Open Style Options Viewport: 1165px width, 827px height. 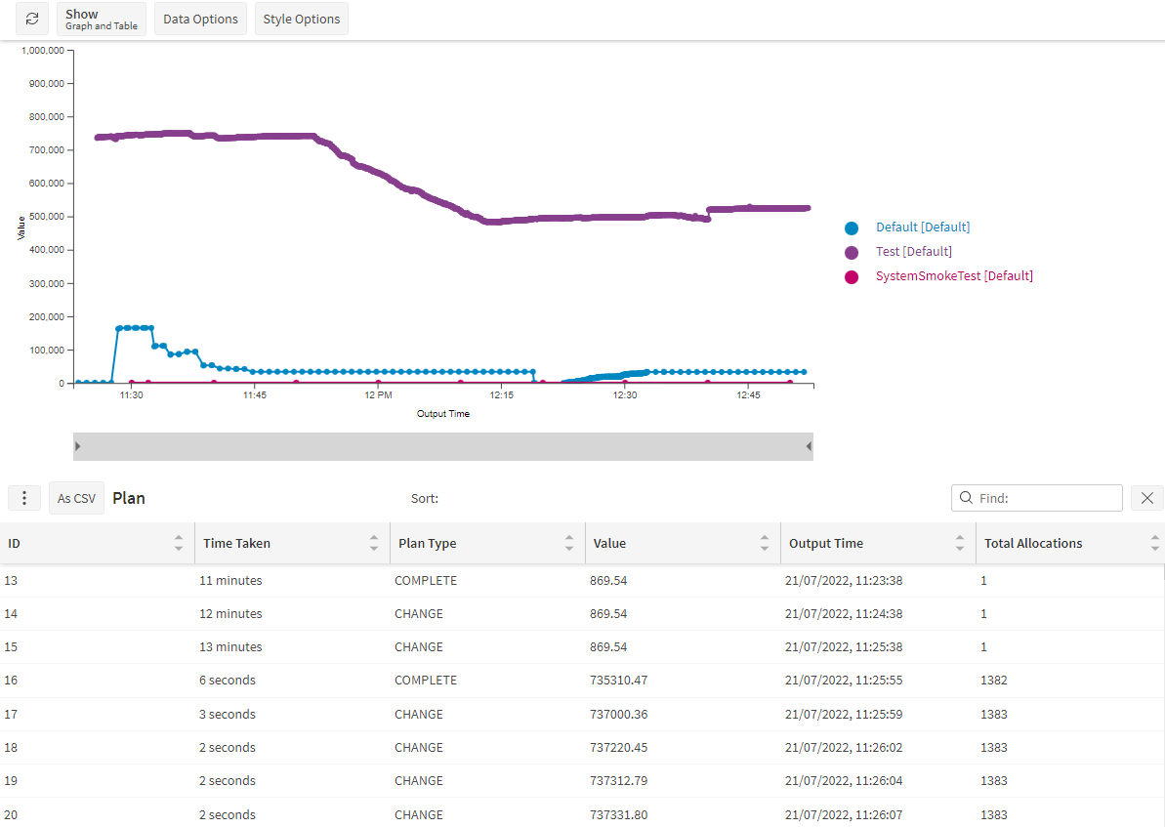click(302, 19)
